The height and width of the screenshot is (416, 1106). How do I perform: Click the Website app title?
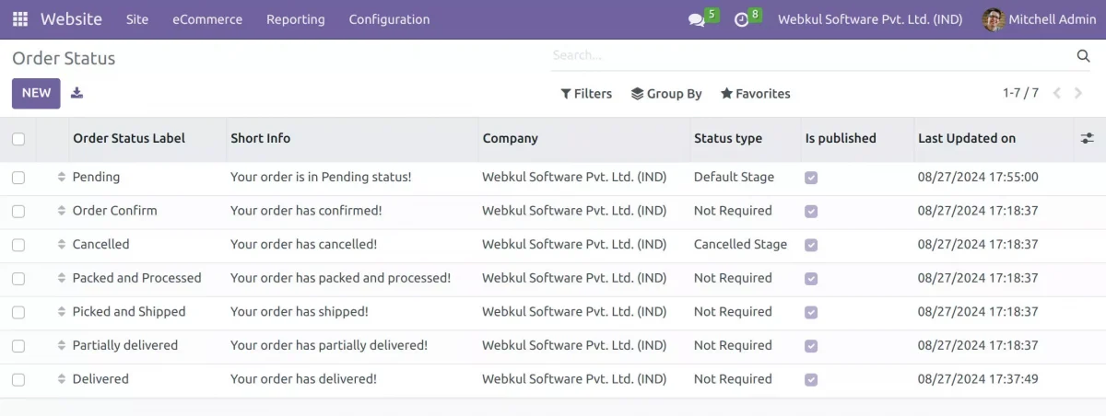tap(71, 19)
